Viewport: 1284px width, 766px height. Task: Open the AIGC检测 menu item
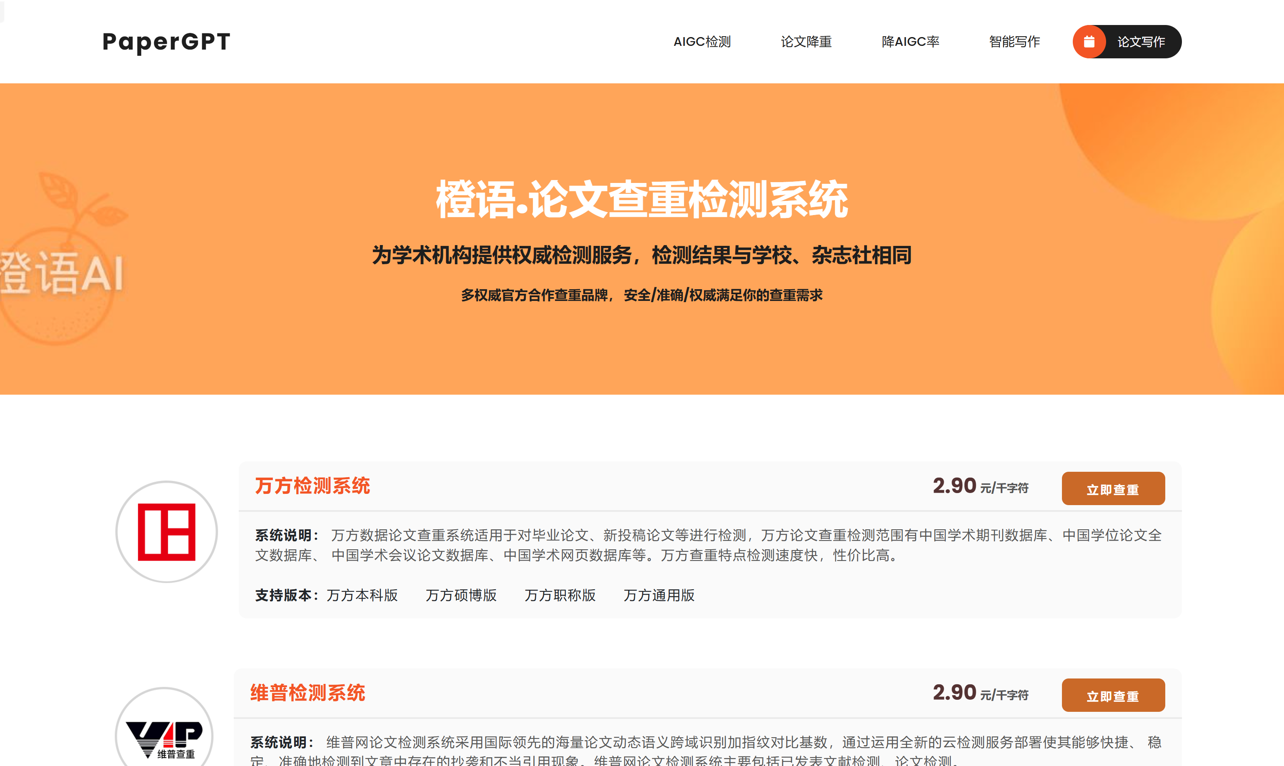click(x=702, y=42)
